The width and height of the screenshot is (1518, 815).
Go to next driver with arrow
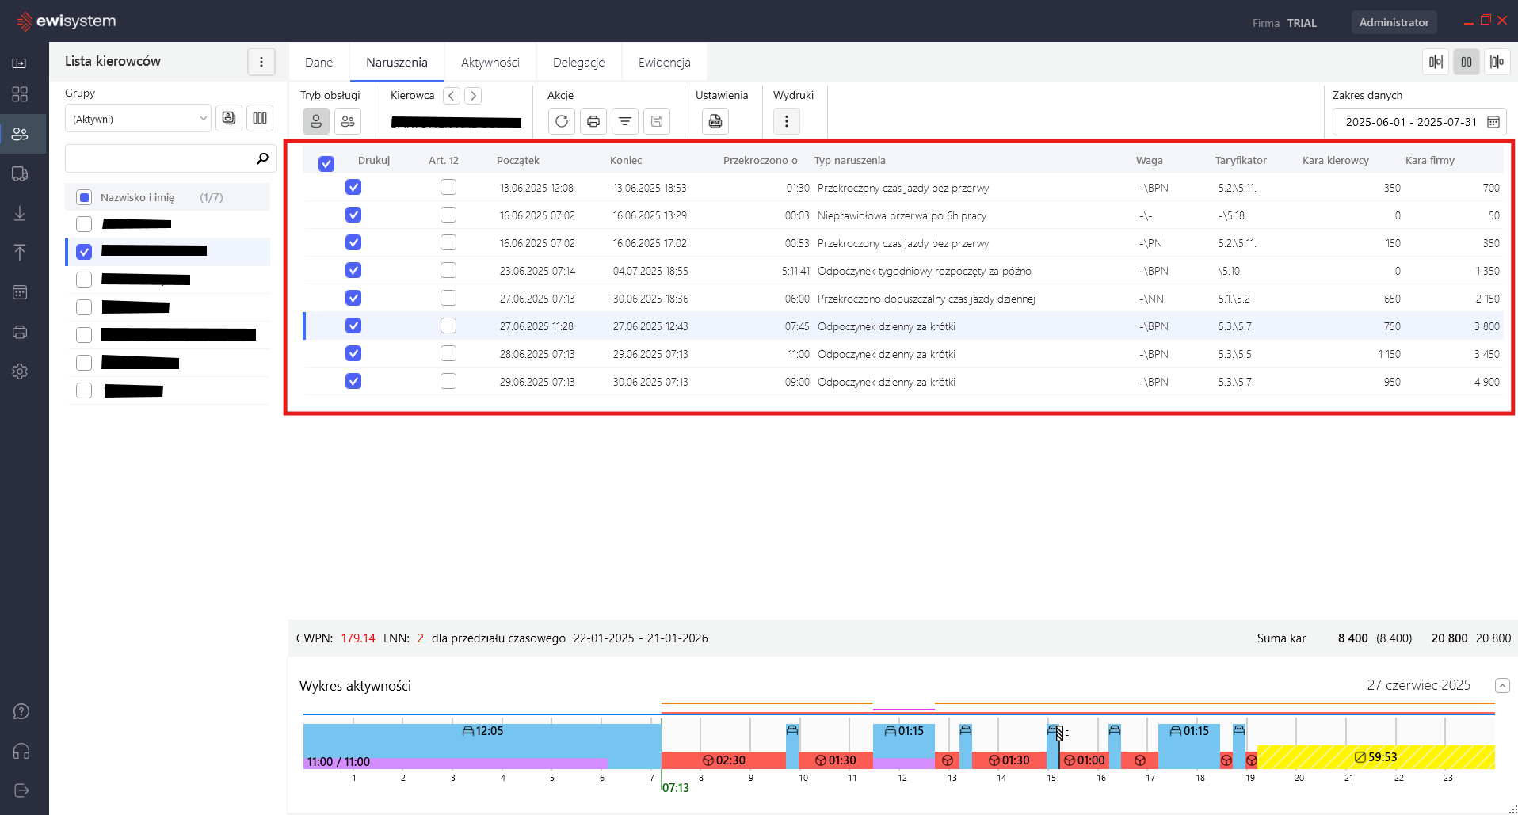coord(473,96)
